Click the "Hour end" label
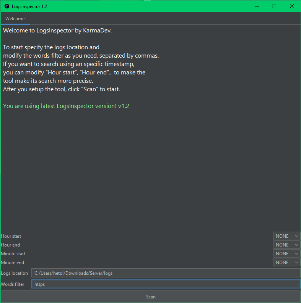Viewport: 301px width, 303px height. [x=10, y=245]
